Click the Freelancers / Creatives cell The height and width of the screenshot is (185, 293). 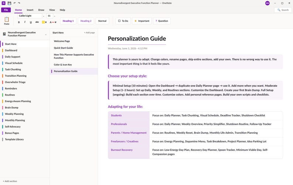coord(129,142)
